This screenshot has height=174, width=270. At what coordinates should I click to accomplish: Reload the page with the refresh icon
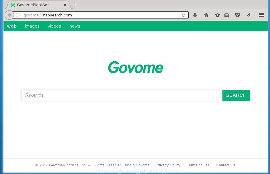(x=184, y=15)
